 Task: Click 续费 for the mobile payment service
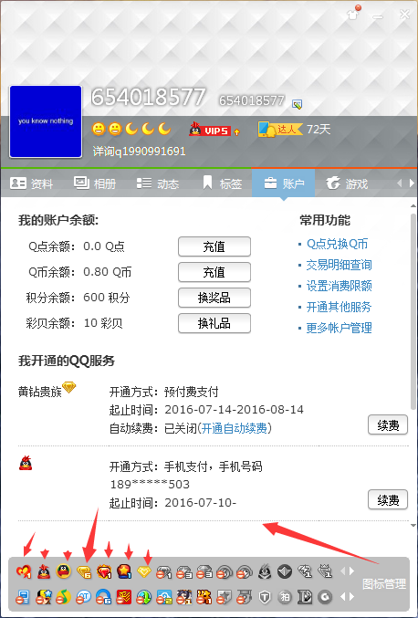pos(388,499)
